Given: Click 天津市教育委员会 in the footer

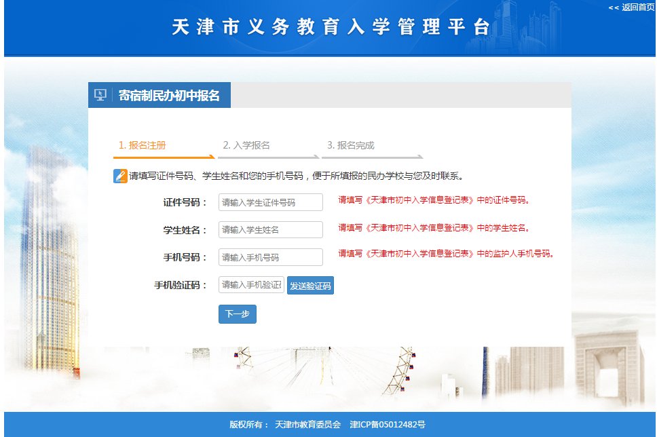Looking at the screenshot, I should [307, 425].
